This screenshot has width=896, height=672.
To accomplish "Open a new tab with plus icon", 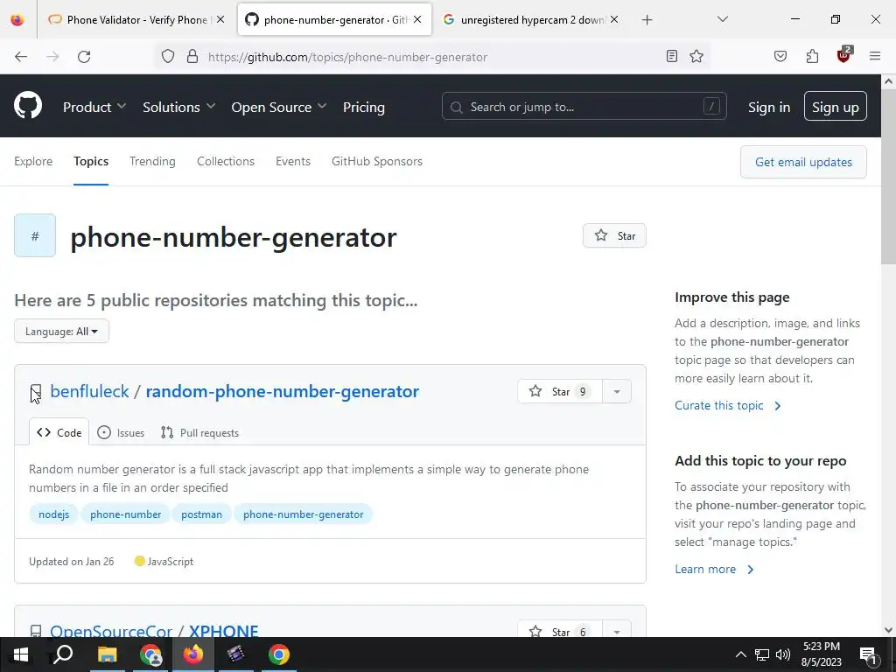I will click(647, 20).
